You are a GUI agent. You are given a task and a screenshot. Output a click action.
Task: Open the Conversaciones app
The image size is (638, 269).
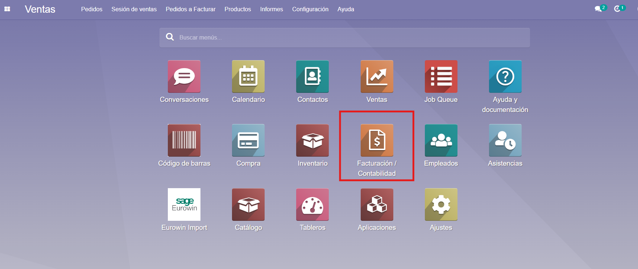point(184,76)
